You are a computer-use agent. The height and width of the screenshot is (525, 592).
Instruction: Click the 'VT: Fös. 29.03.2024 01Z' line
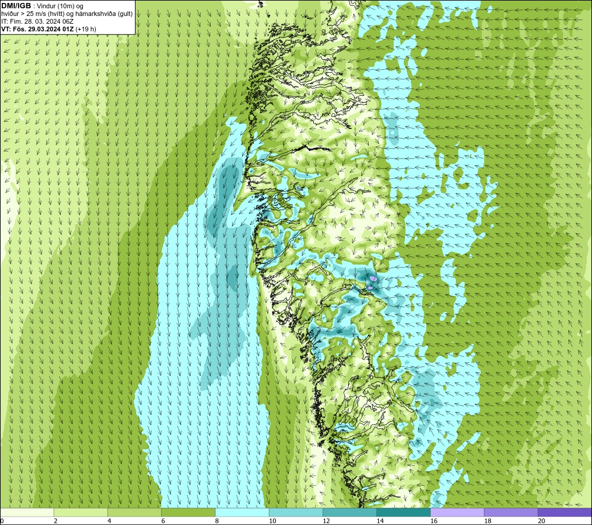tap(38, 29)
